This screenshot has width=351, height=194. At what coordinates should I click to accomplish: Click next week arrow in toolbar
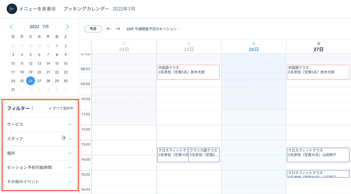point(118,29)
